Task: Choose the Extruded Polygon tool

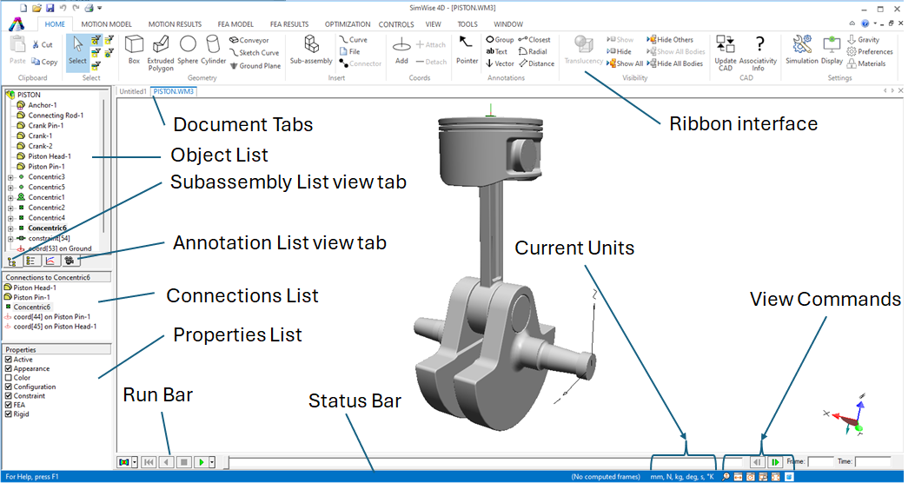Action: pyautogui.click(x=161, y=52)
